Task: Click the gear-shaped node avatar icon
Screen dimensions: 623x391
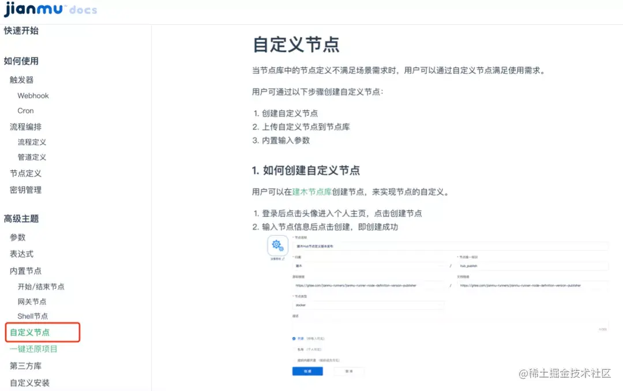Action: click(276, 245)
